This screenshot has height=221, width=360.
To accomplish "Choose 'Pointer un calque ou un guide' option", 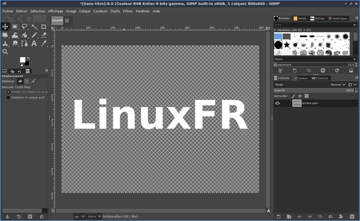I will tap(27, 92).
